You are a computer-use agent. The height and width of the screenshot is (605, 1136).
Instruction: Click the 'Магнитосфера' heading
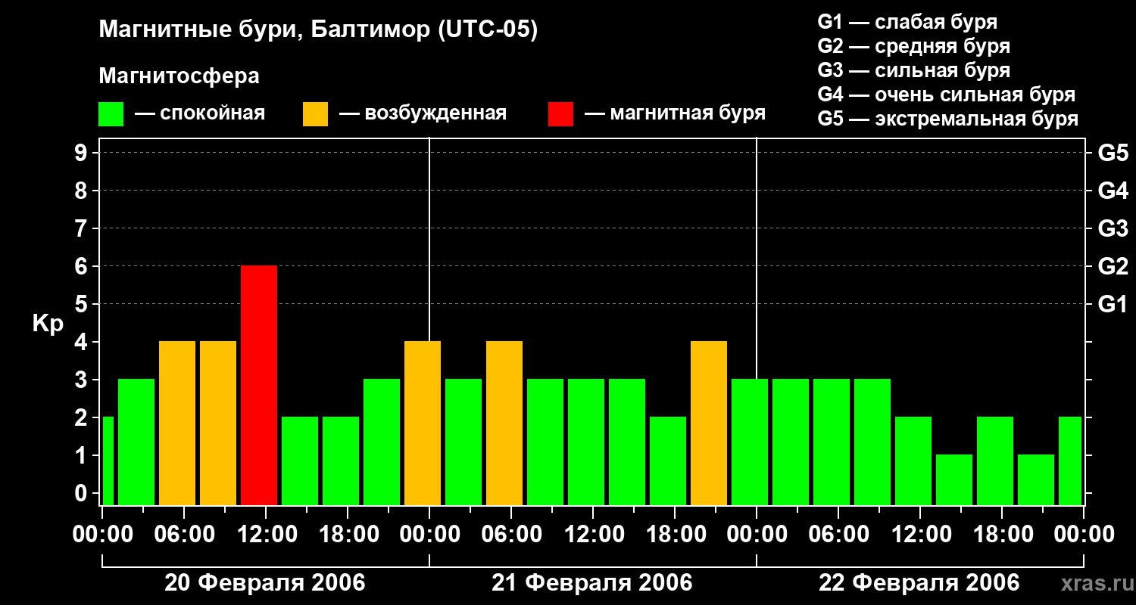click(x=179, y=76)
